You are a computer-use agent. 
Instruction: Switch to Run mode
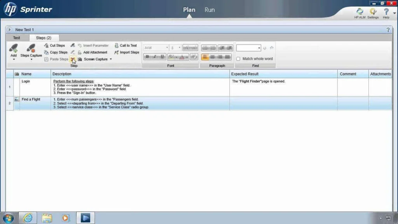(209, 10)
